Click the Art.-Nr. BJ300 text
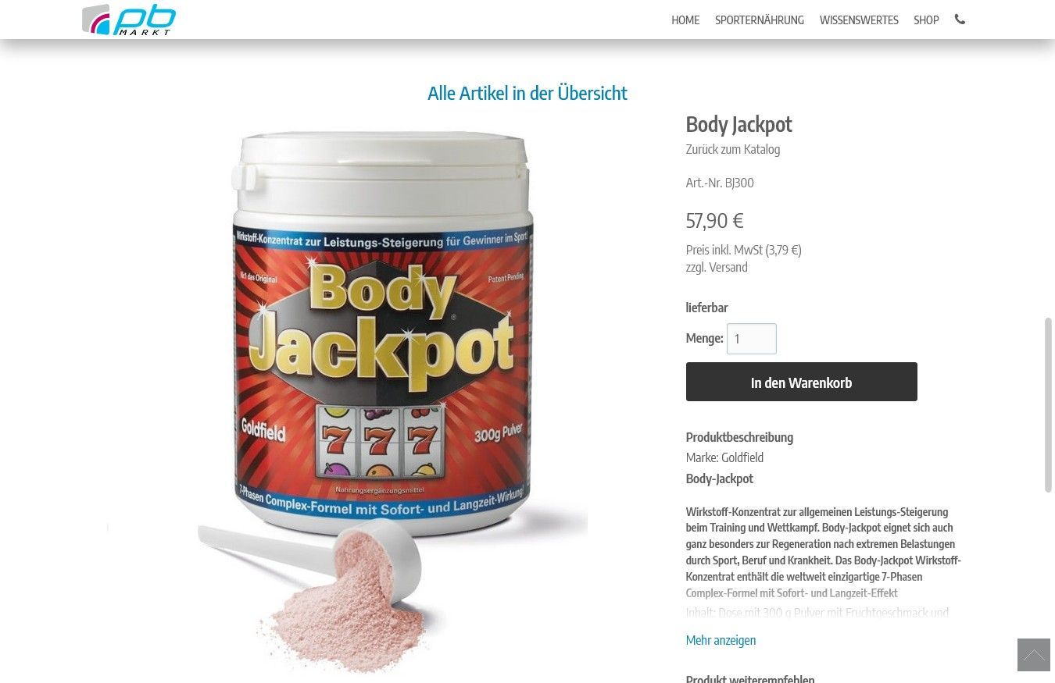The width and height of the screenshot is (1055, 683). tap(720, 183)
